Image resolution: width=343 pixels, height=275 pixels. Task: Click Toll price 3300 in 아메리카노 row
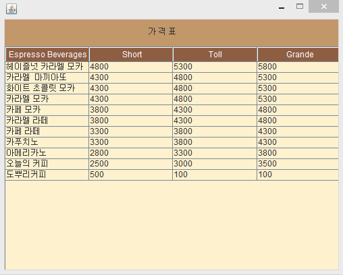[215, 153]
